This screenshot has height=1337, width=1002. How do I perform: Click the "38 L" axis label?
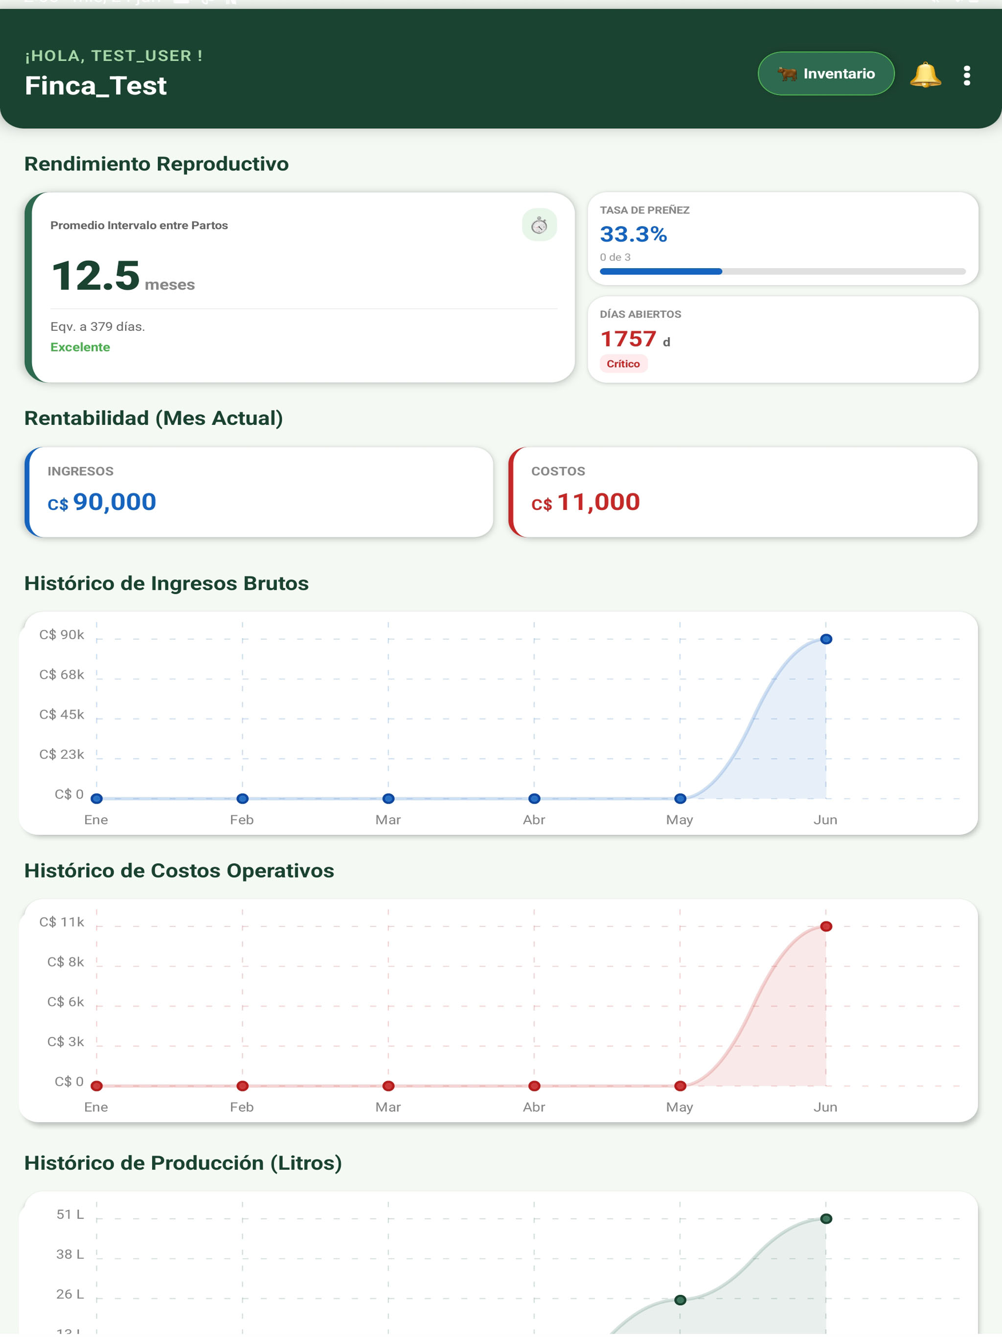coord(70,1254)
